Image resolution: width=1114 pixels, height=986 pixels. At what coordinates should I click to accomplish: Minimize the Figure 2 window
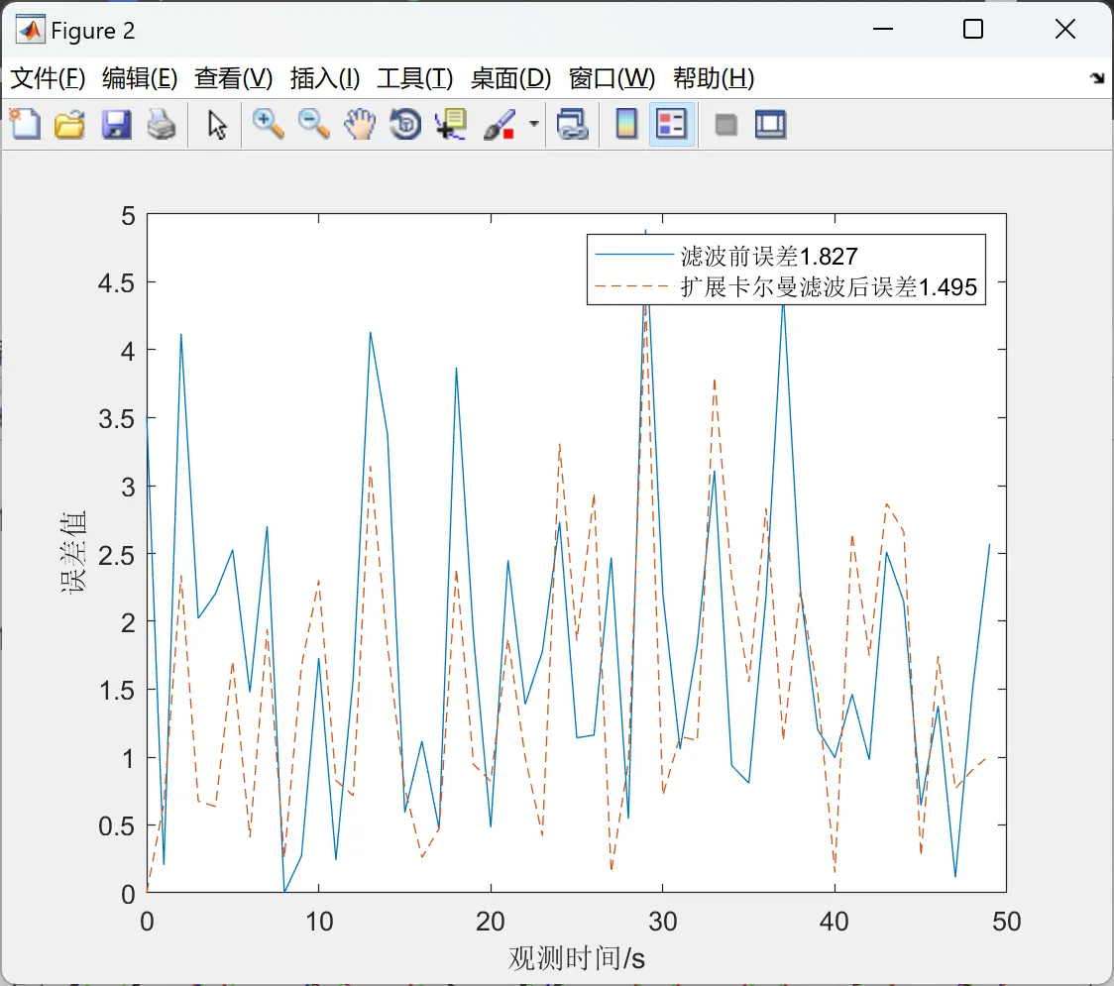tap(882, 29)
